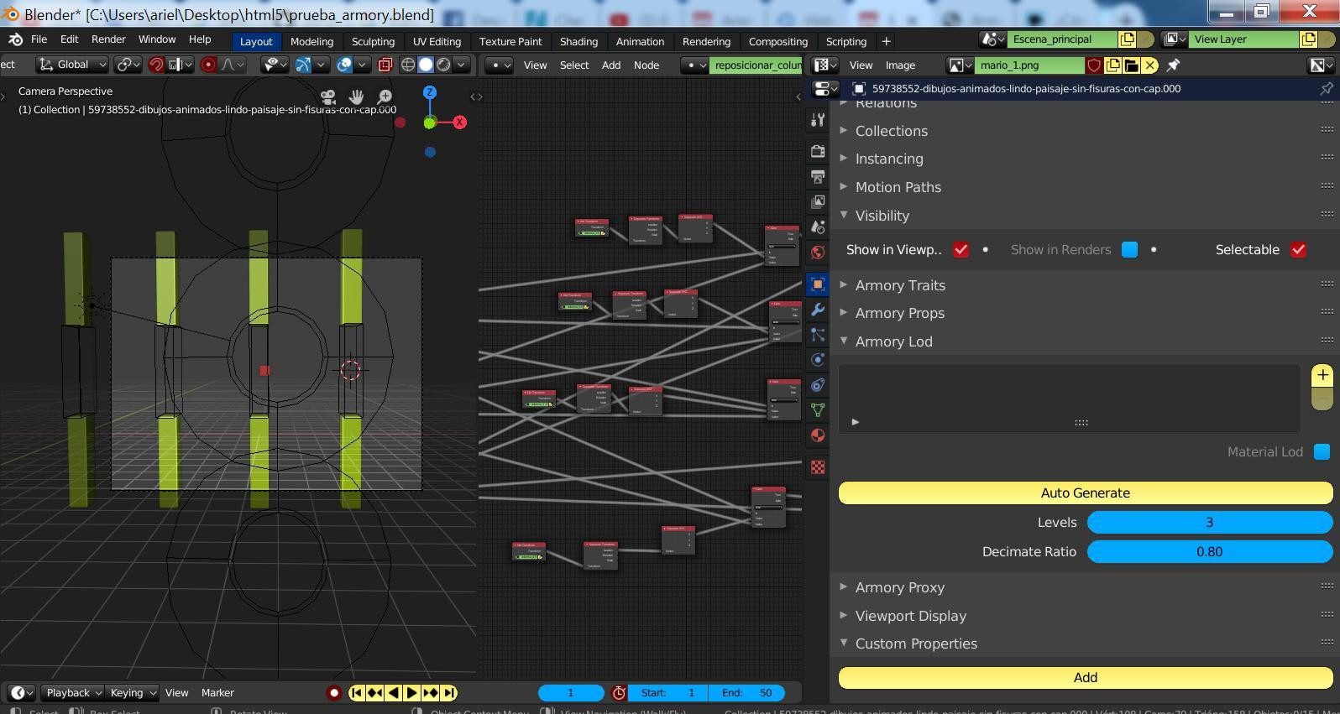Click the Auto Generate button
1340x714 pixels.
(x=1086, y=493)
